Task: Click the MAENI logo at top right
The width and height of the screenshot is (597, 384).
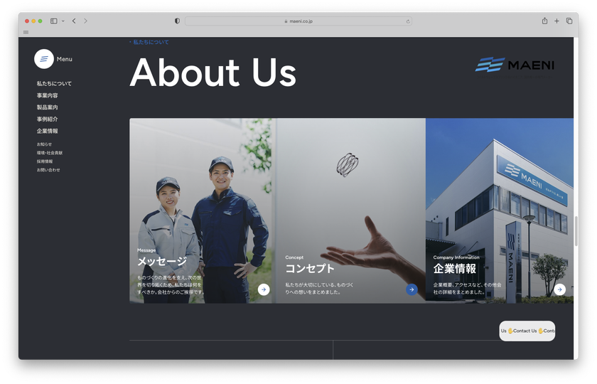Action: coord(515,65)
